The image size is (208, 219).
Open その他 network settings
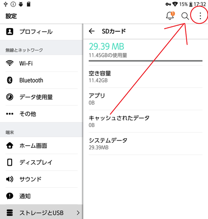(x=42, y=114)
